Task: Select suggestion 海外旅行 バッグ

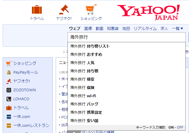Action: [x=126, y=104]
